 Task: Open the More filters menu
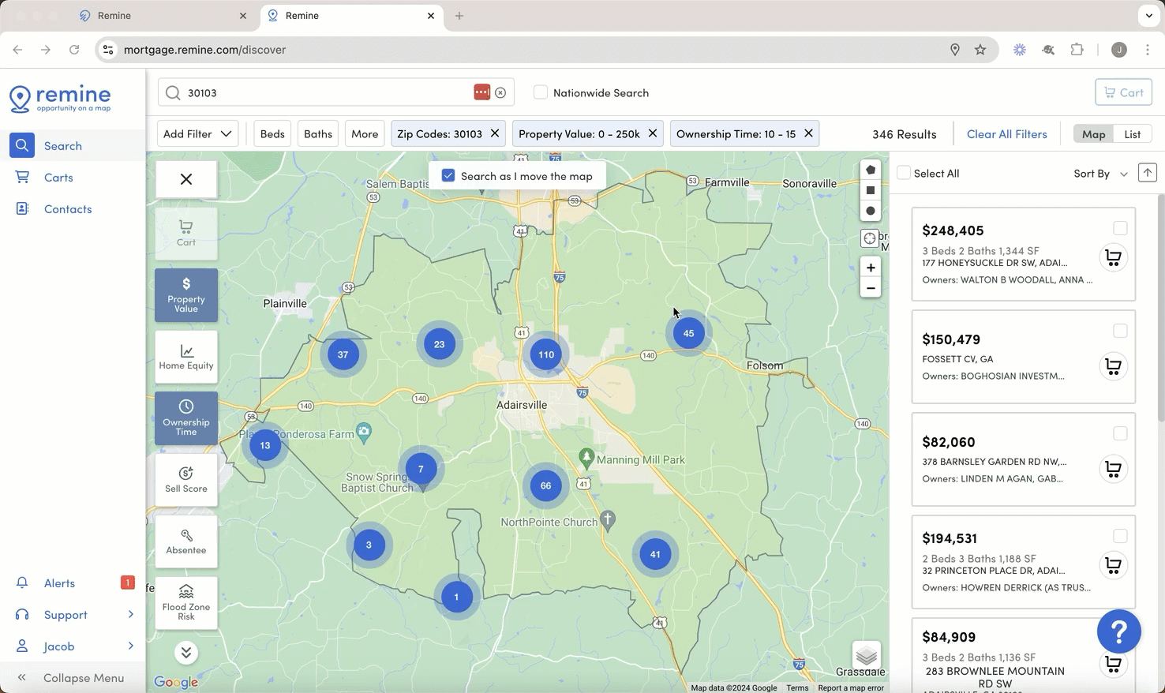(x=365, y=133)
